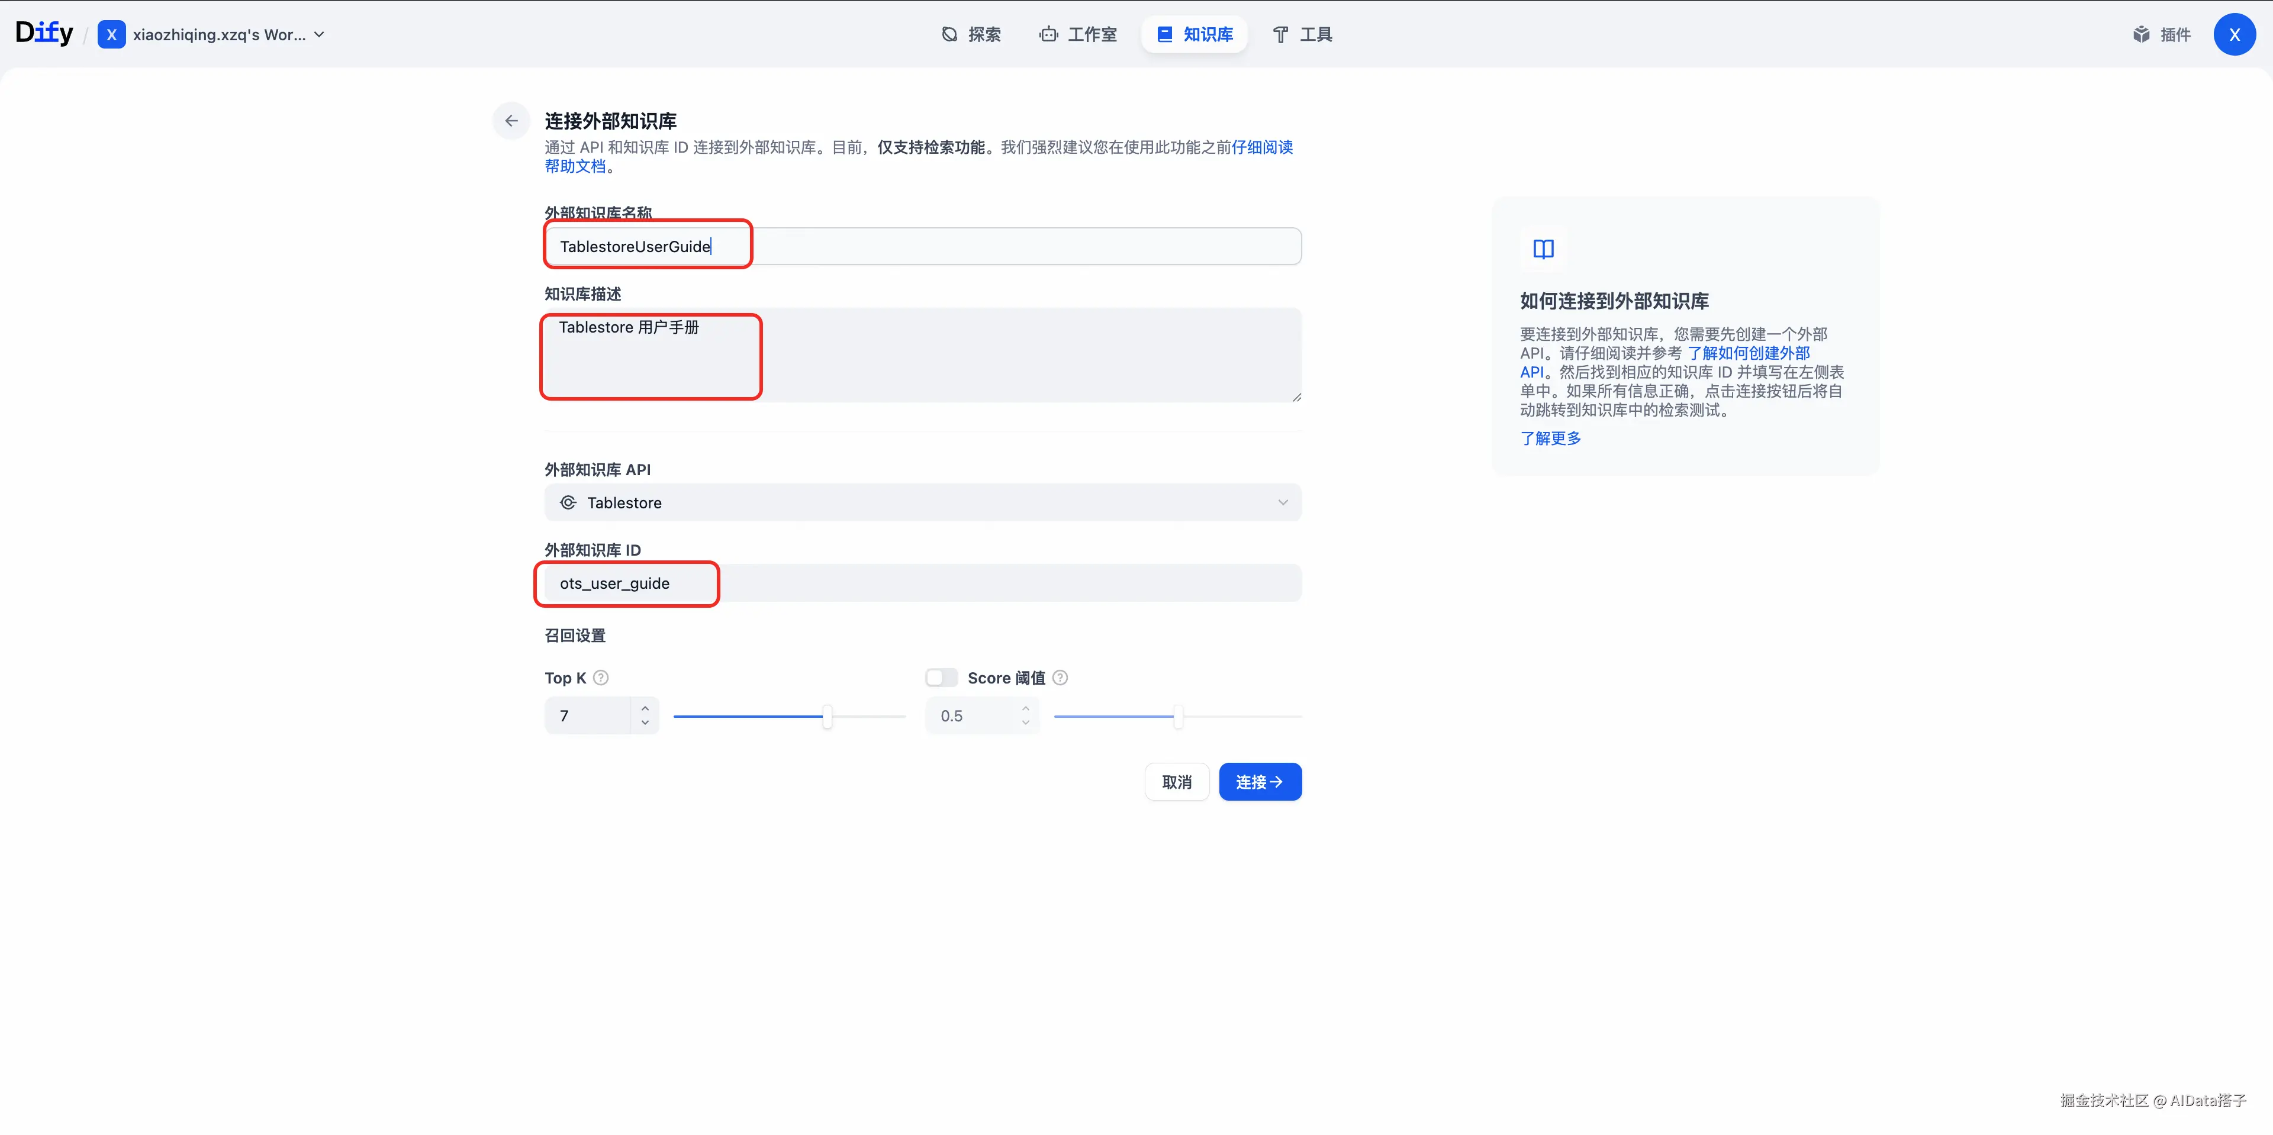Click the Dify logo
The width and height of the screenshot is (2273, 1135).
(x=44, y=34)
